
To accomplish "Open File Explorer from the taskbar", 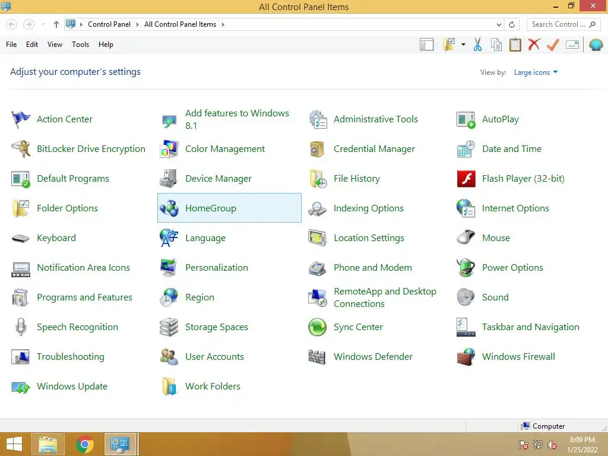I will [x=48, y=444].
